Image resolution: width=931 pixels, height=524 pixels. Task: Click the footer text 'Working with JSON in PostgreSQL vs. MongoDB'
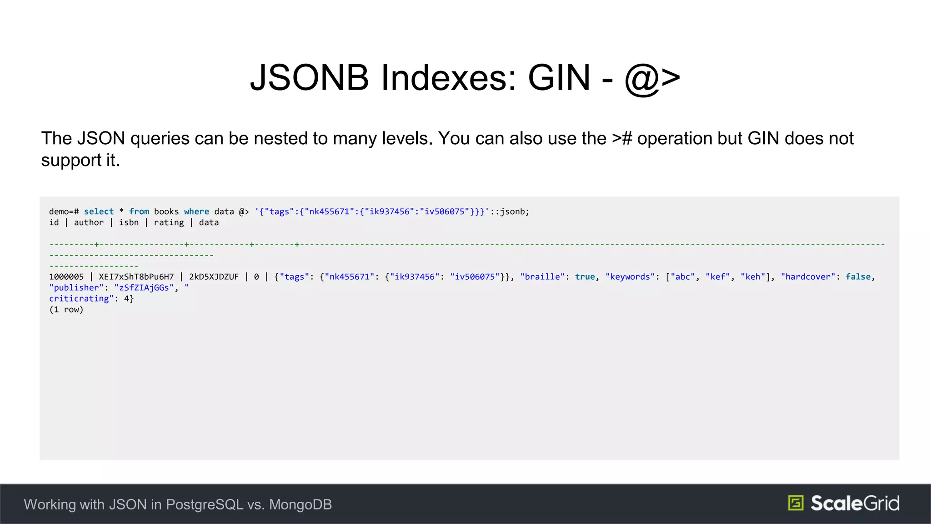coord(178,504)
